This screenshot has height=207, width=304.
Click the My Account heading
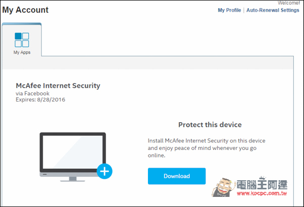(x=25, y=10)
